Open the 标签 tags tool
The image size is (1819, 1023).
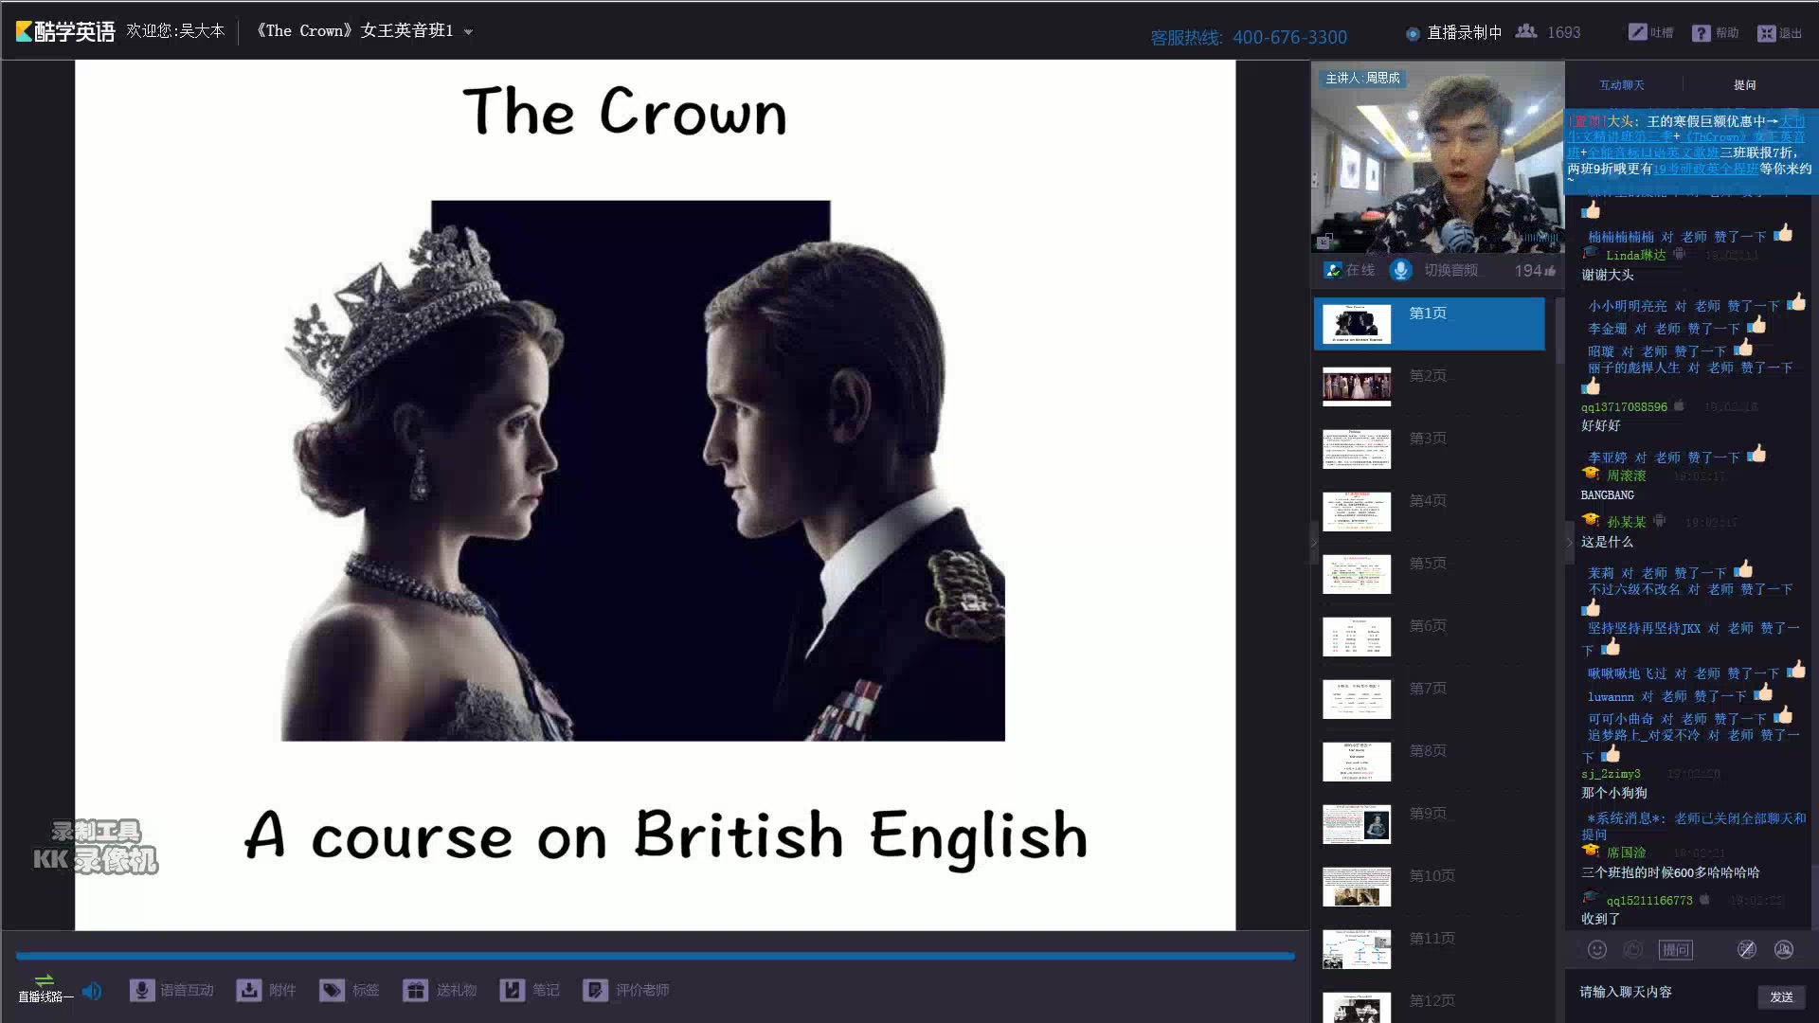[x=350, y=990]
